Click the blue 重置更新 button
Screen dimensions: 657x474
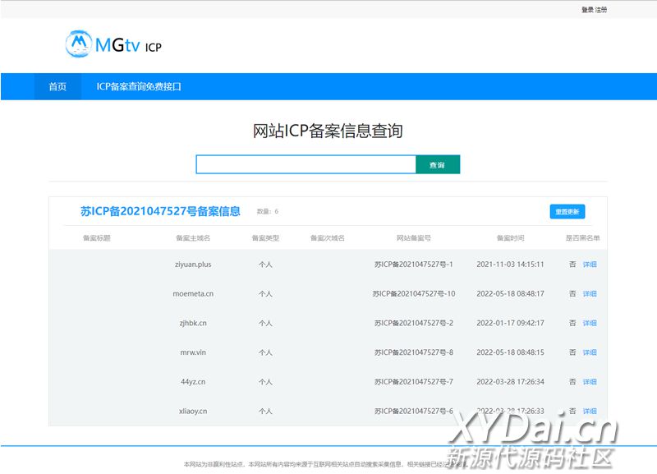coord(567,212)
